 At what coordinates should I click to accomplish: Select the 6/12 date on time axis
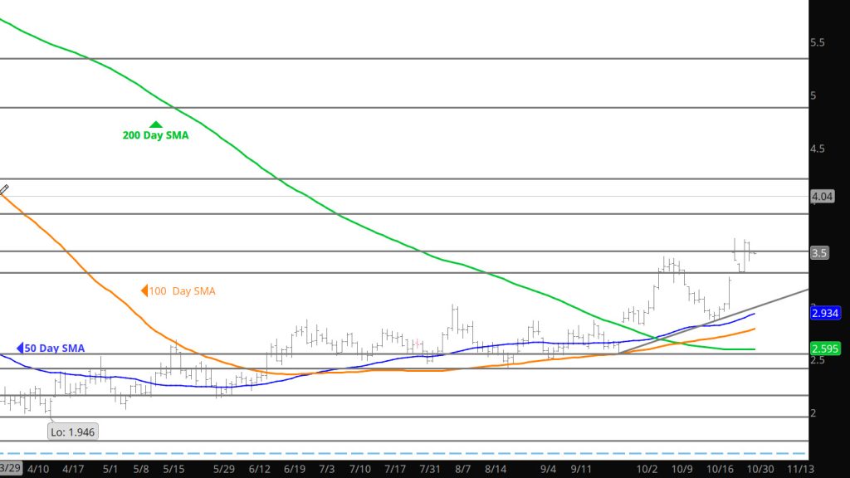coord(259,469)
